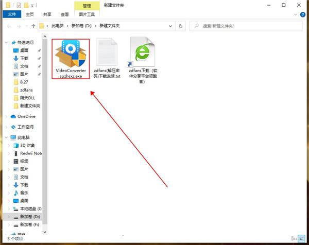Click 新加卷 (D:) in the address breadcrumb

[x=81, y=26]
